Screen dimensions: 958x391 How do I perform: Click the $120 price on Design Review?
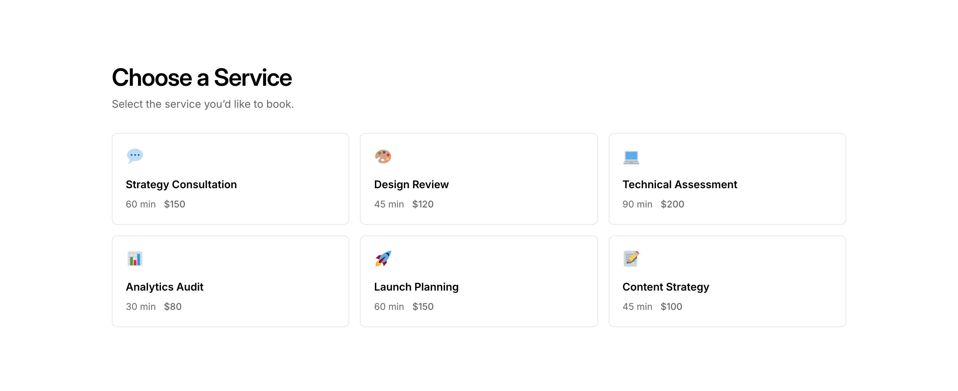pos(422,204)
